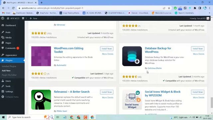Open the Gmail bookmark
This screenshot has height=120, width=213.
tap(6, 13)
